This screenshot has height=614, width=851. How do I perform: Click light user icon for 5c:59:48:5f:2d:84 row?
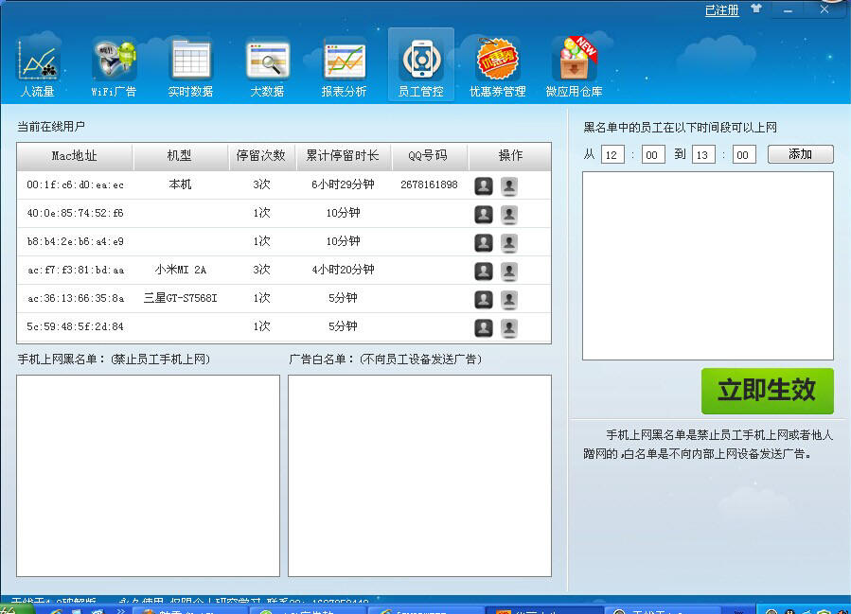[x=508, y=327]
